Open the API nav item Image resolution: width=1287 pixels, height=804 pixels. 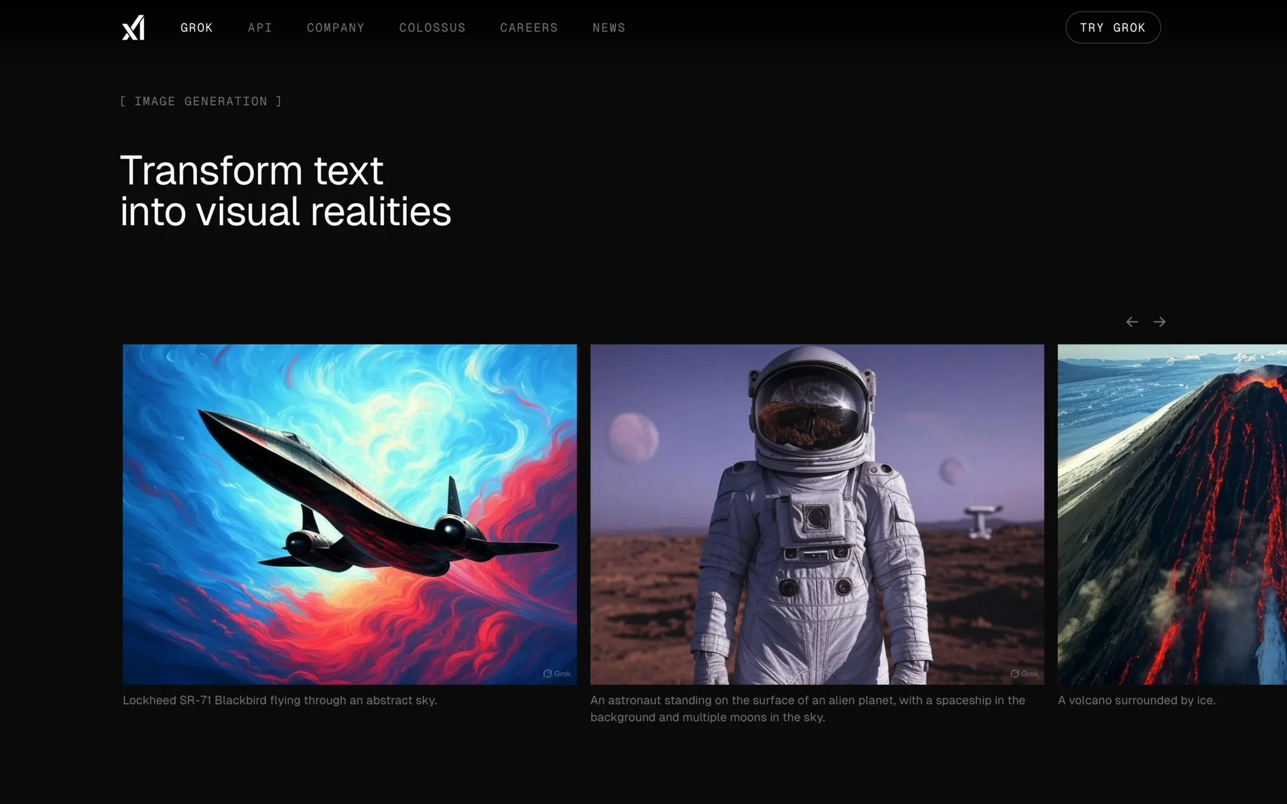260,27
